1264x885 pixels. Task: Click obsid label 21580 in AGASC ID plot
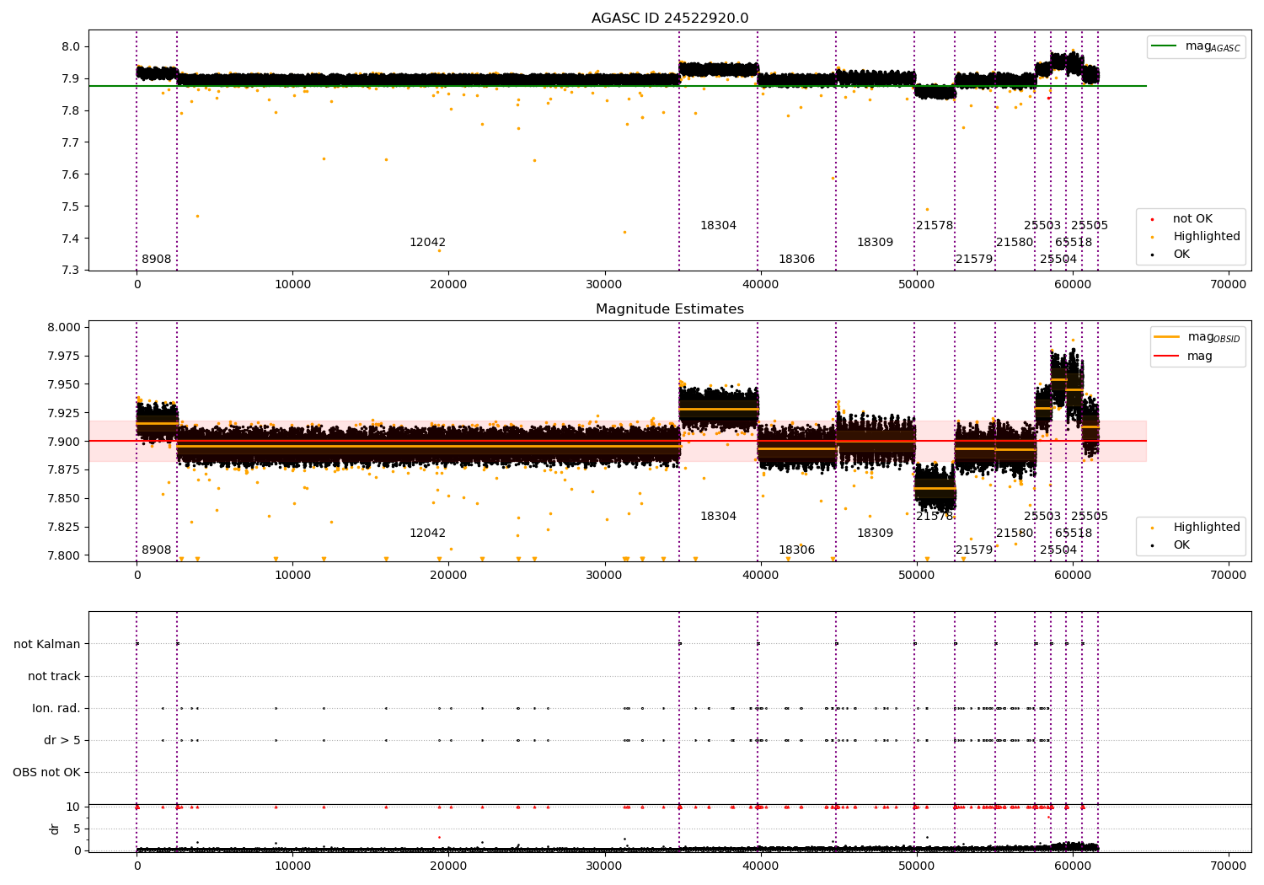click(x=1015, y=243)
